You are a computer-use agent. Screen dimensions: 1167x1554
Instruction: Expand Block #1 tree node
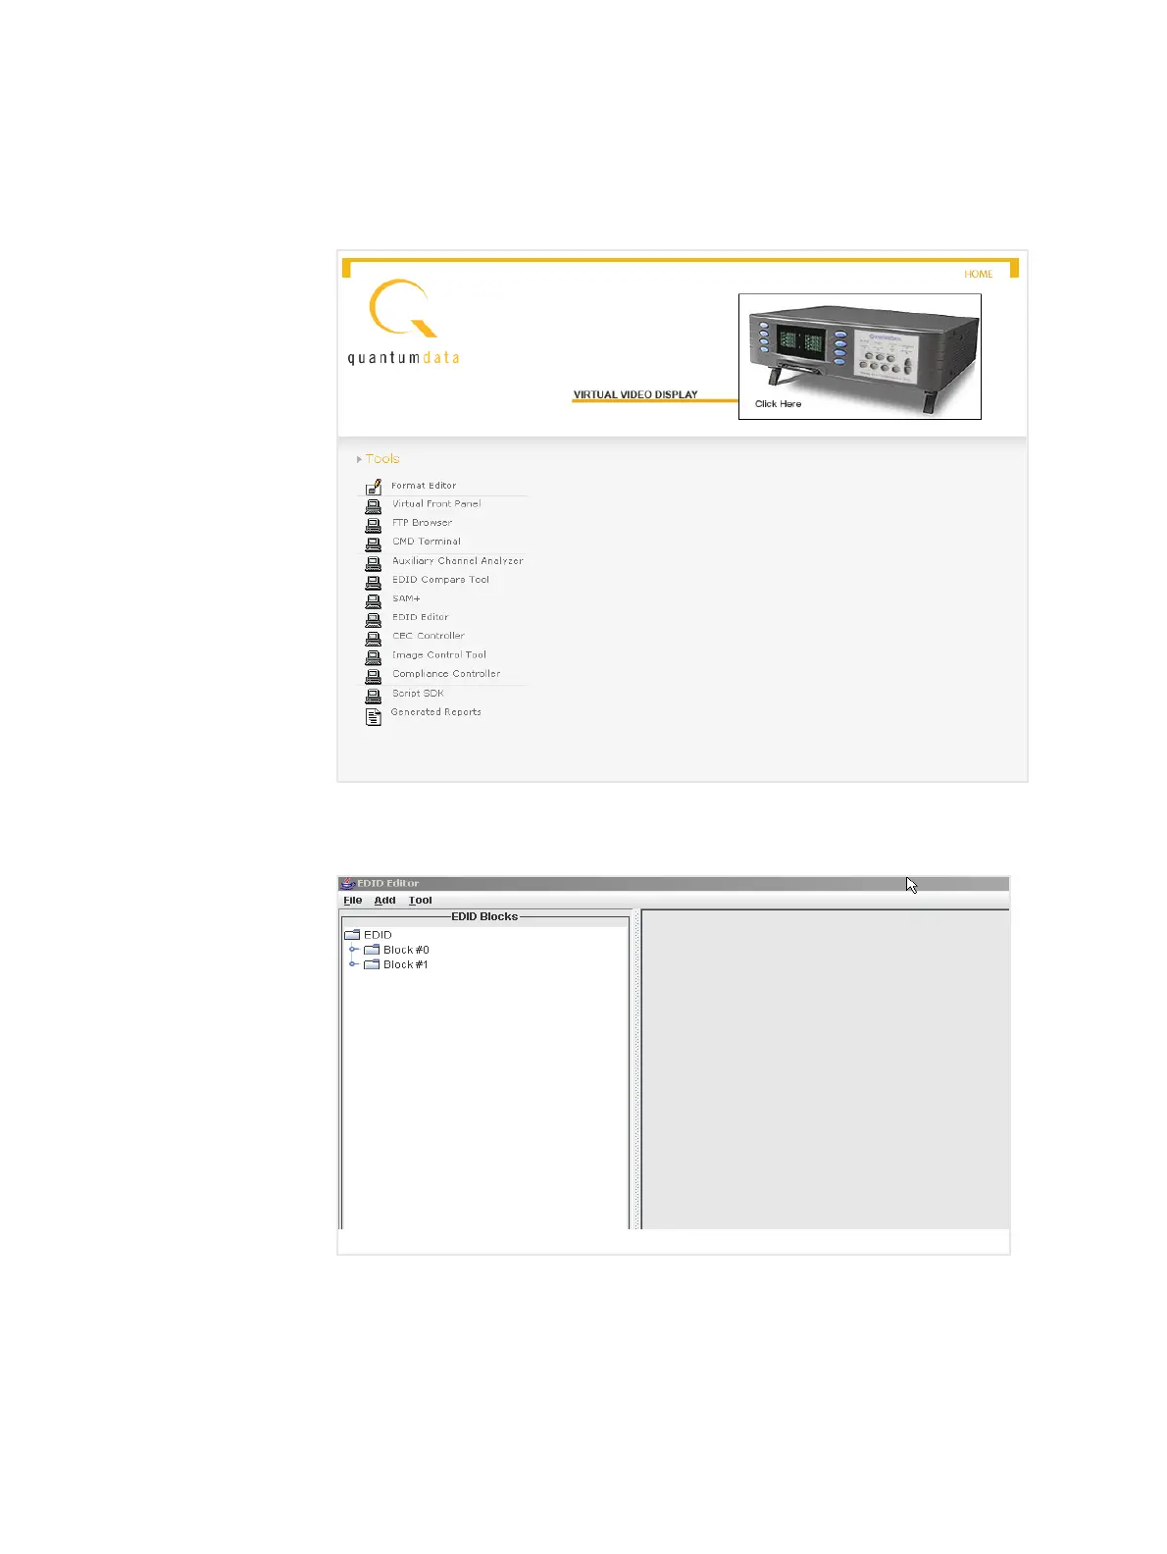(x=353, y=964)
